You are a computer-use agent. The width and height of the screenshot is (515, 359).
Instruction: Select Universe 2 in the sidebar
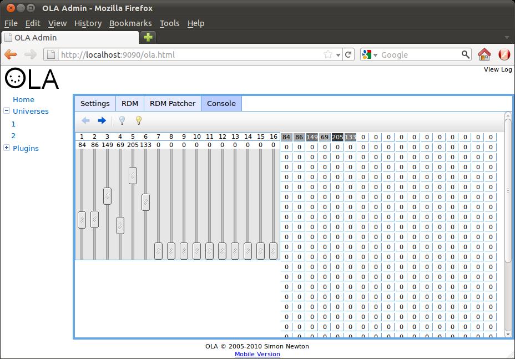(13, 135)
